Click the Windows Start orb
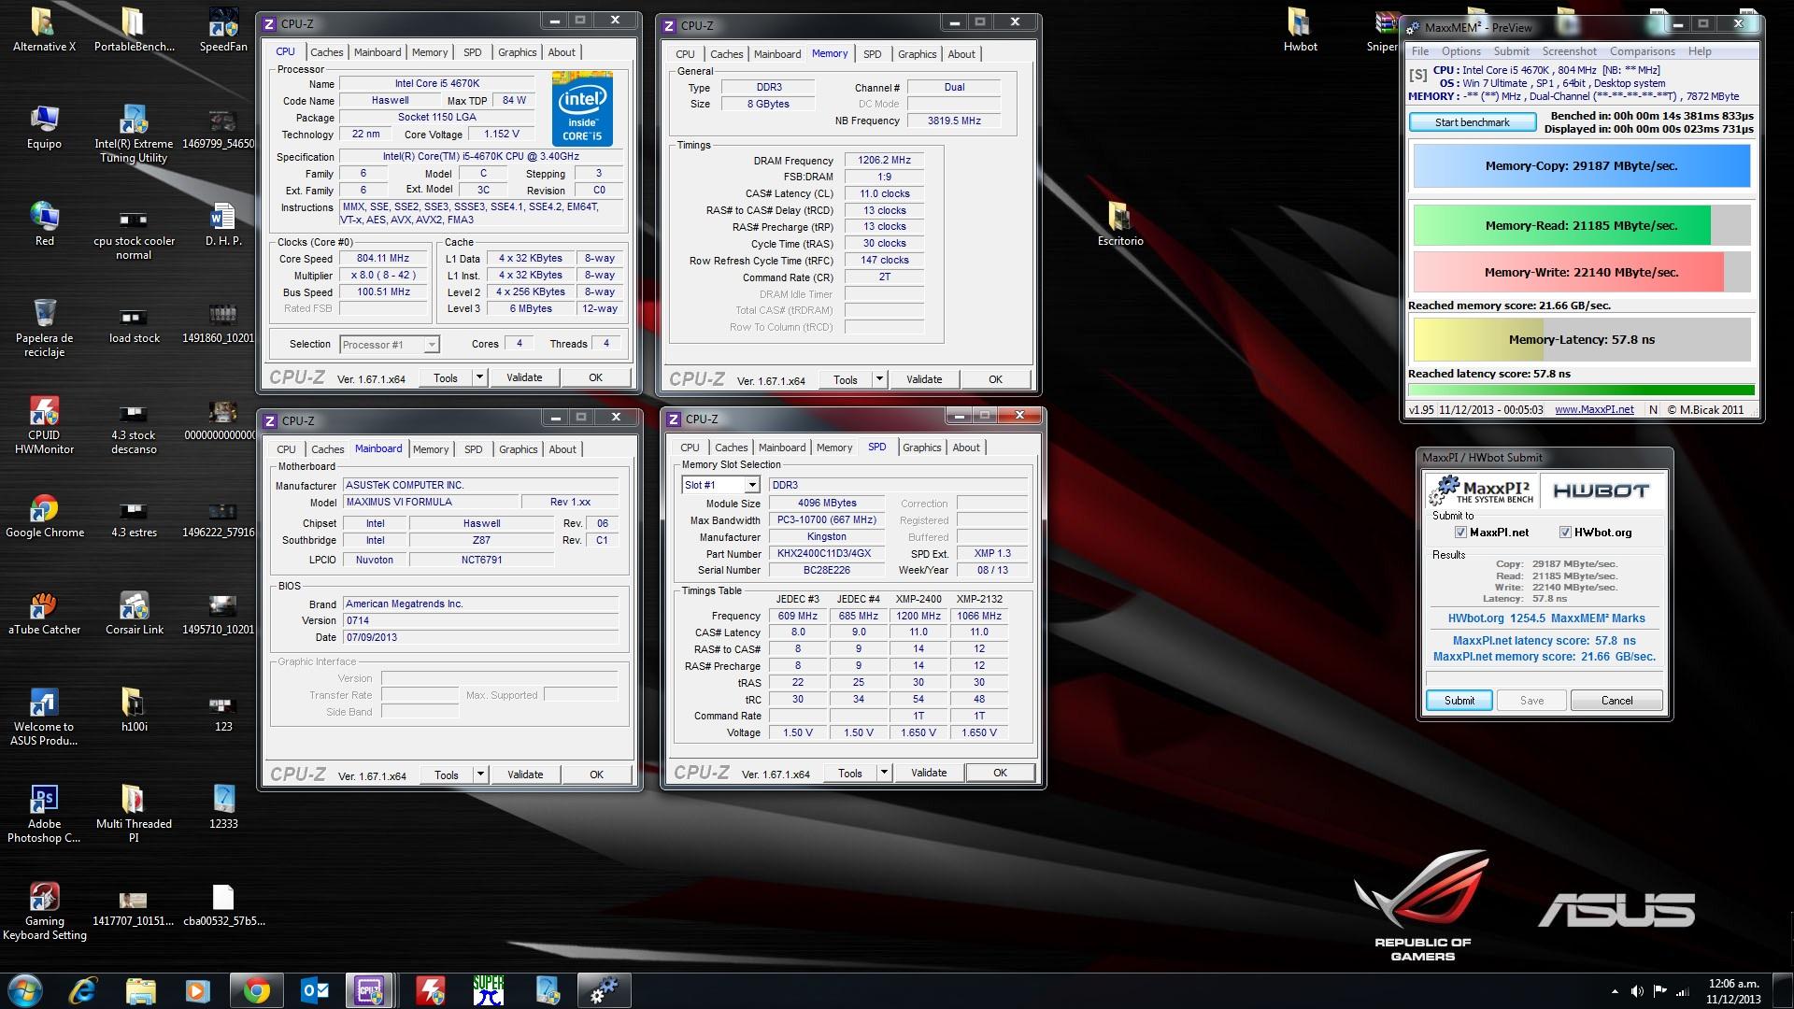This screenshot has height=1009, width=1794. click(24, 990)
